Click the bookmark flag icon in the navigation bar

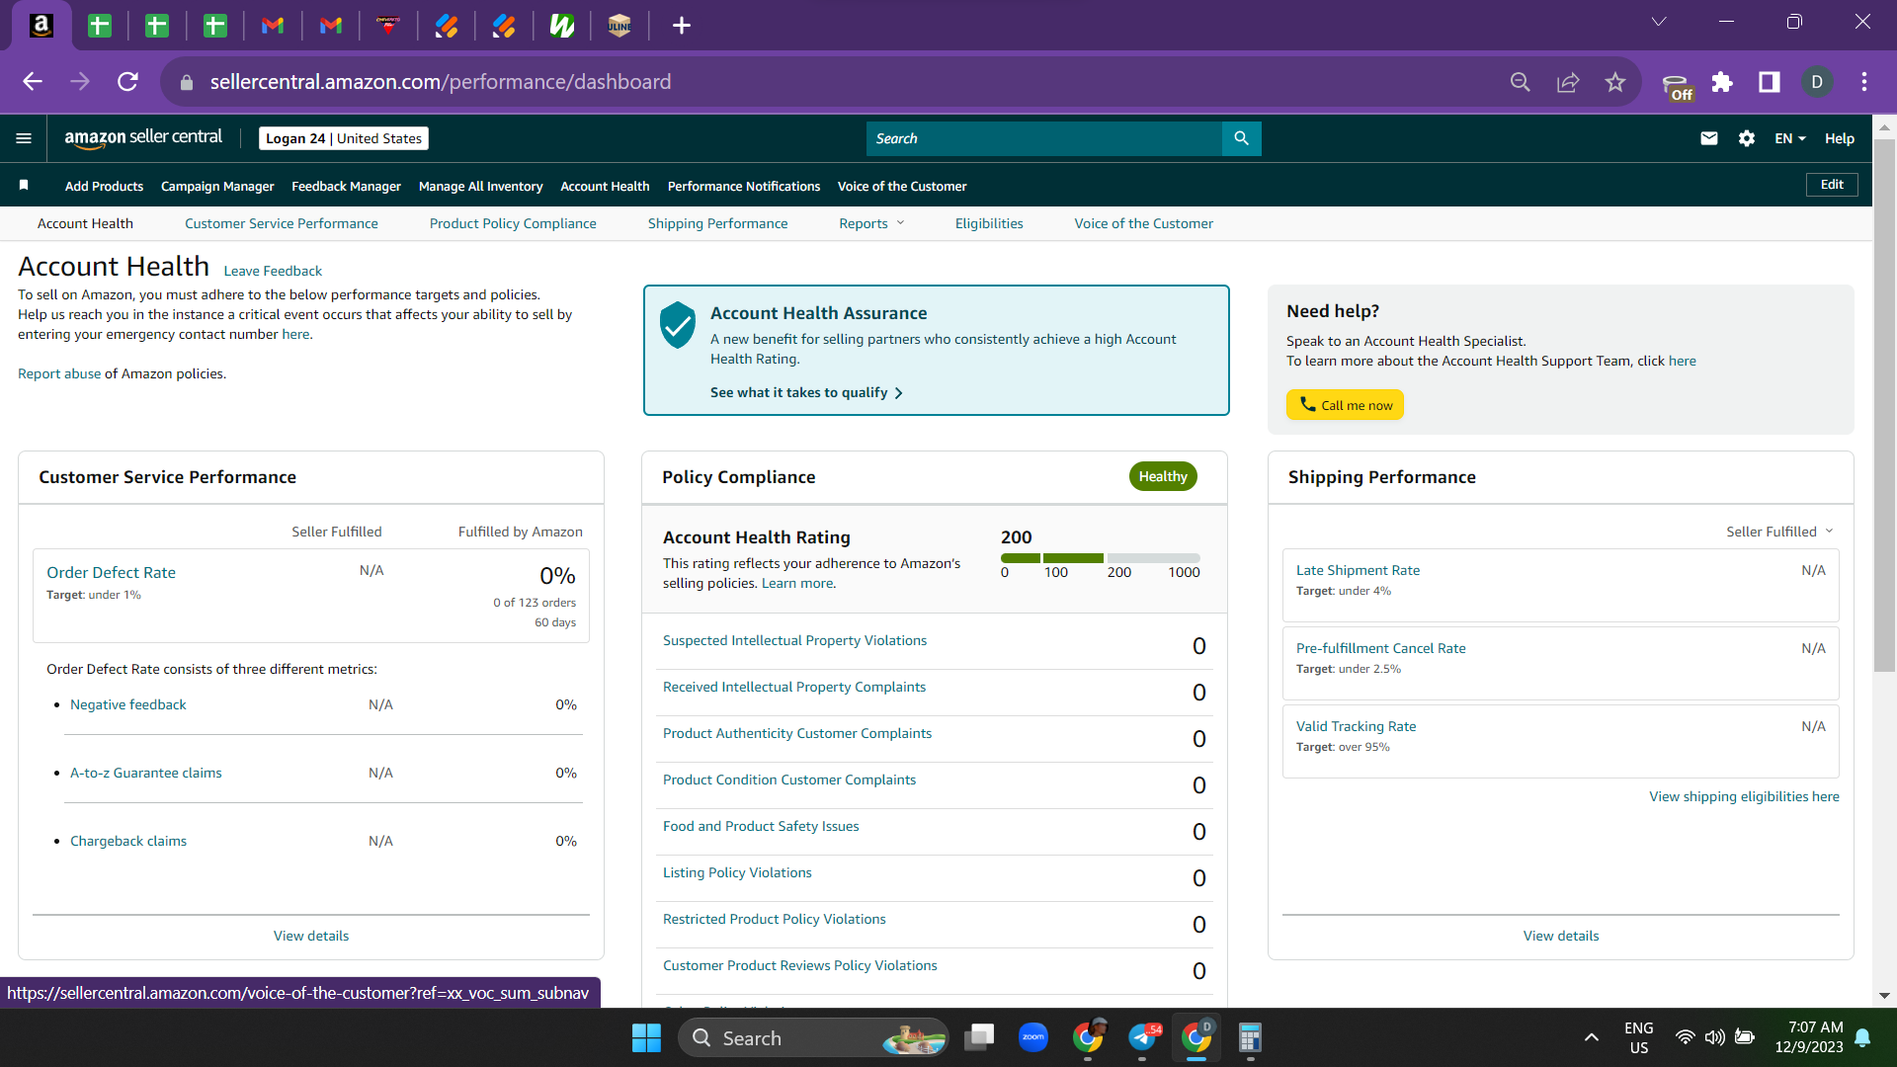click(x=24, y=185)
